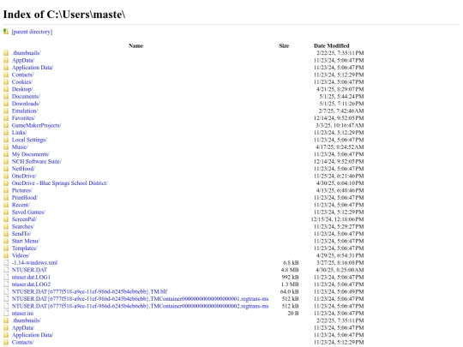Viewport: 463px width, 347px height.
Task: Click the file icon beside the .TM.blf file
Action: [6, 291]
